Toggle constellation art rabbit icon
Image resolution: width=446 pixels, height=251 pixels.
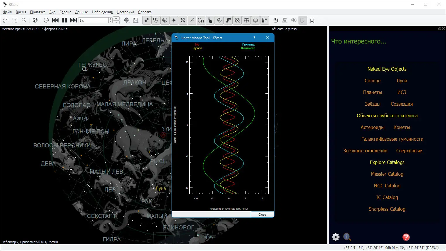210,20
